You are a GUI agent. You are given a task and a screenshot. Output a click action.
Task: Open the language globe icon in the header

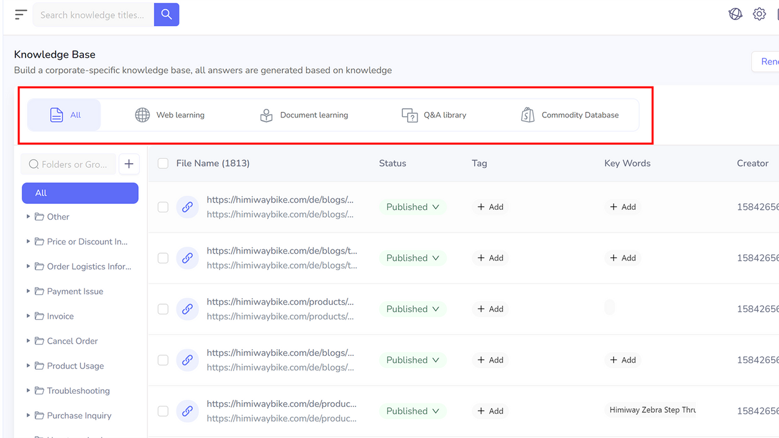coord(735,13)
